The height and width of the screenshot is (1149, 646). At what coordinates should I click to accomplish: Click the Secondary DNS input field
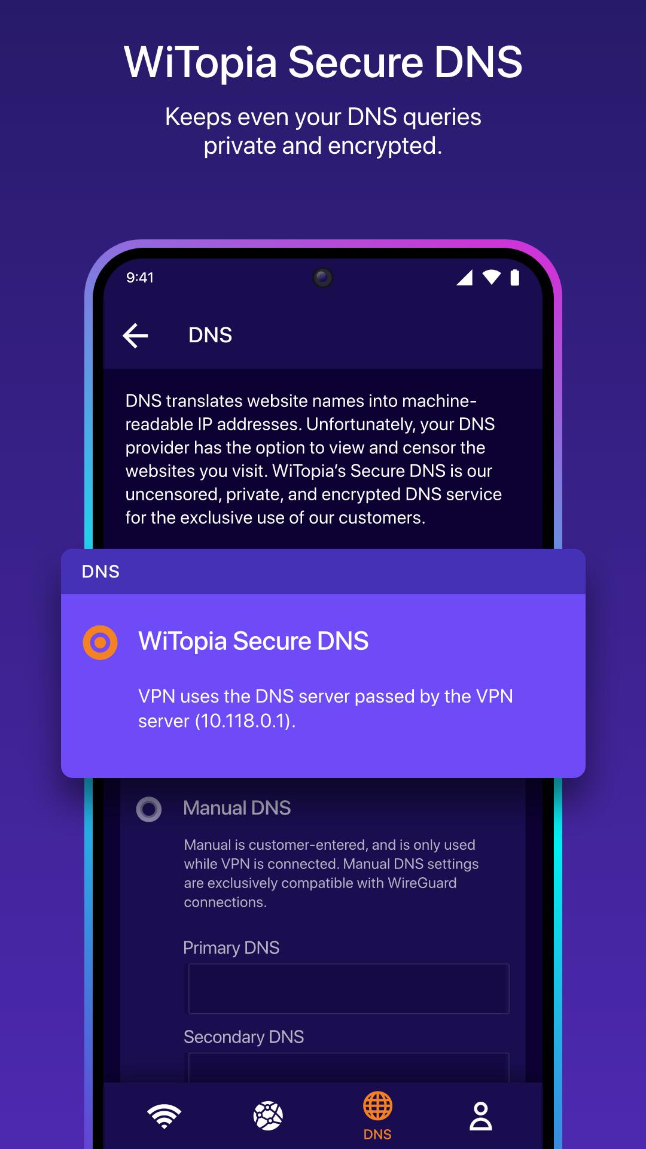coord(349,1068)
